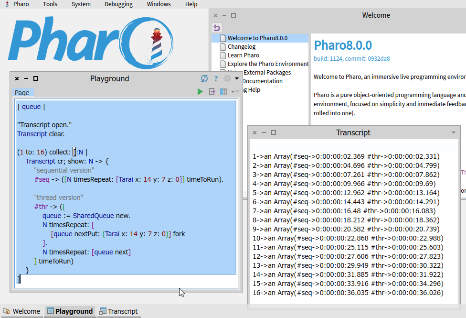Select the Learn Pharo help topic
The image size is (466, 318).
pos(243,55)
